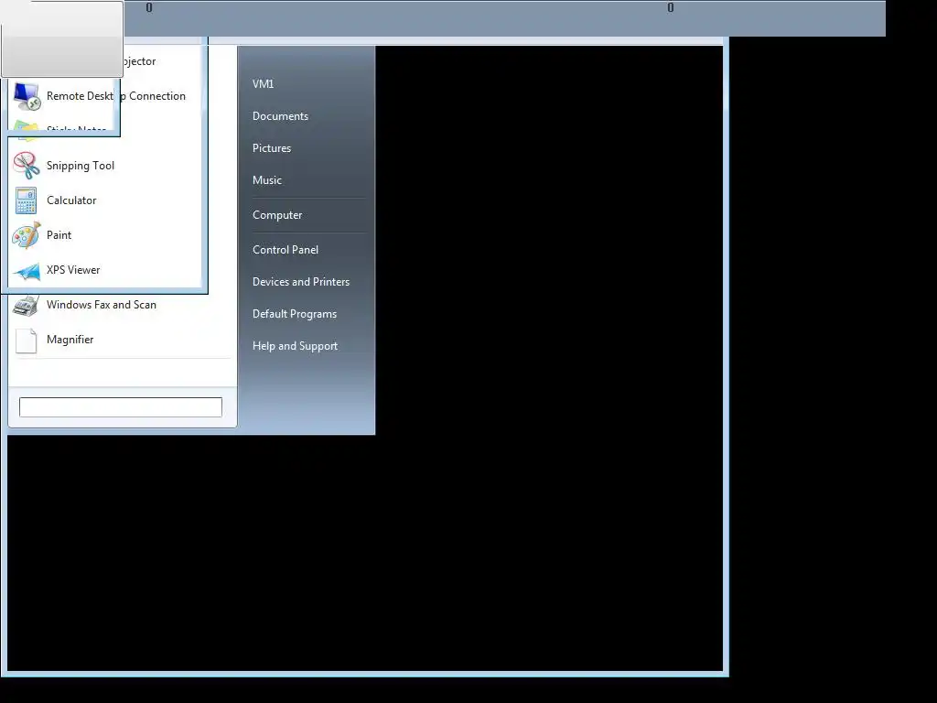Screen dimensions: 937x703
Task: Focus the Start menu search box
Action: (121, 407)
